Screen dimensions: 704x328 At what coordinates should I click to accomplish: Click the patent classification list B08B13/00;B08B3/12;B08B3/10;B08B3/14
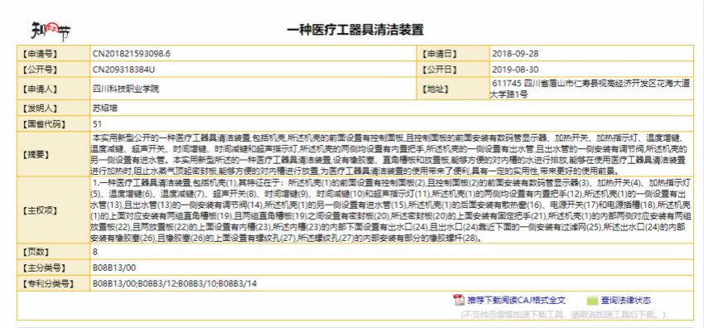[175, 283]
